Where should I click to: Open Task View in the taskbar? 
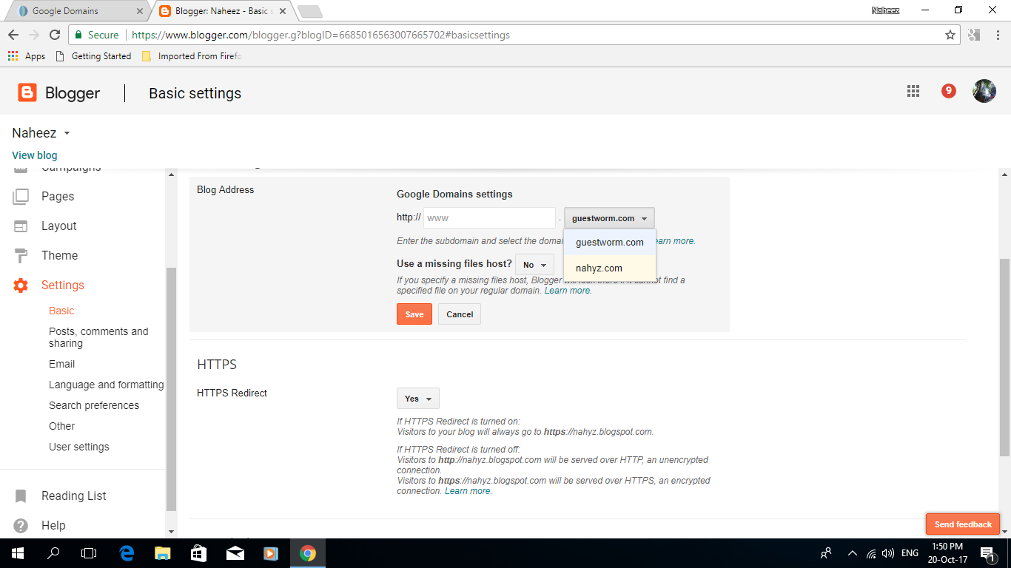(89, 553)
